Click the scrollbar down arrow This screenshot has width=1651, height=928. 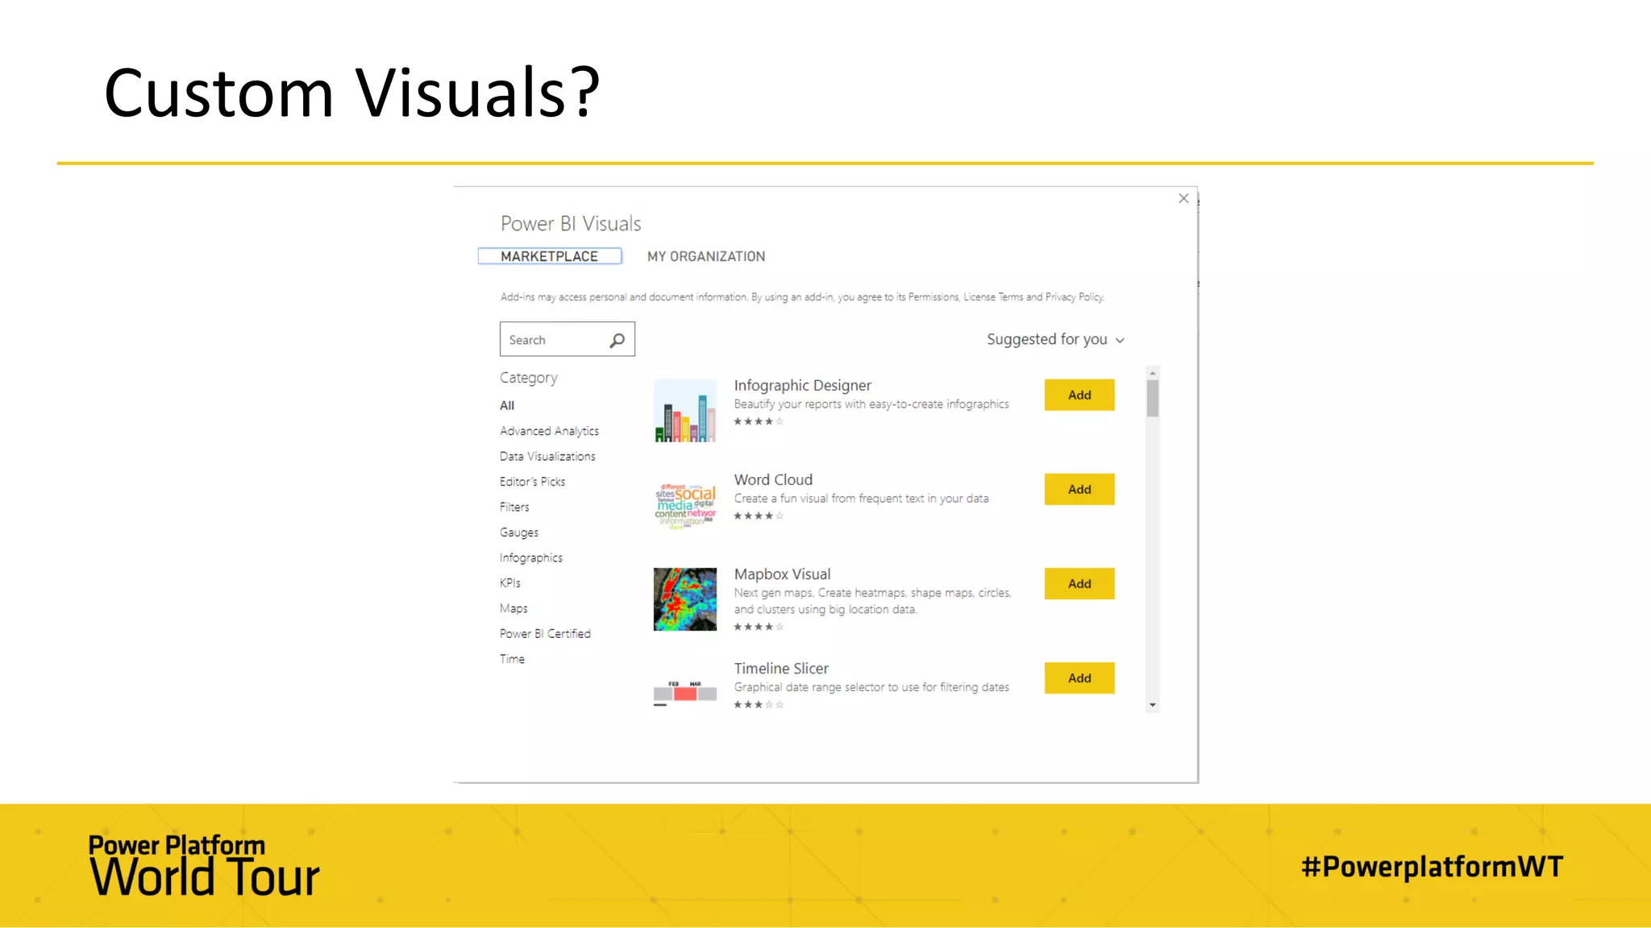point(1153,705)
